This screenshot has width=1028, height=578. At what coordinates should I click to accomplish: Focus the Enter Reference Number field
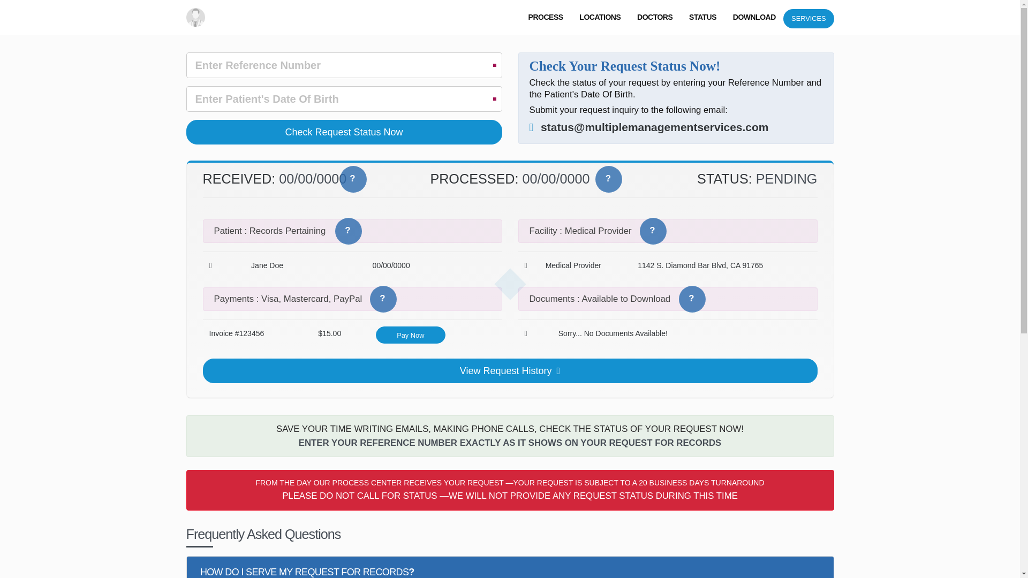[x=344, y=65]
